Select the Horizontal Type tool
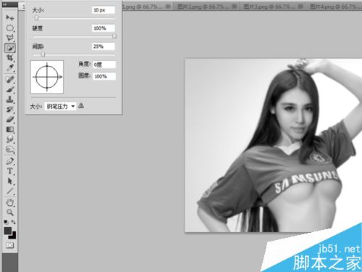The image size is (362, 272). (10, 171)
